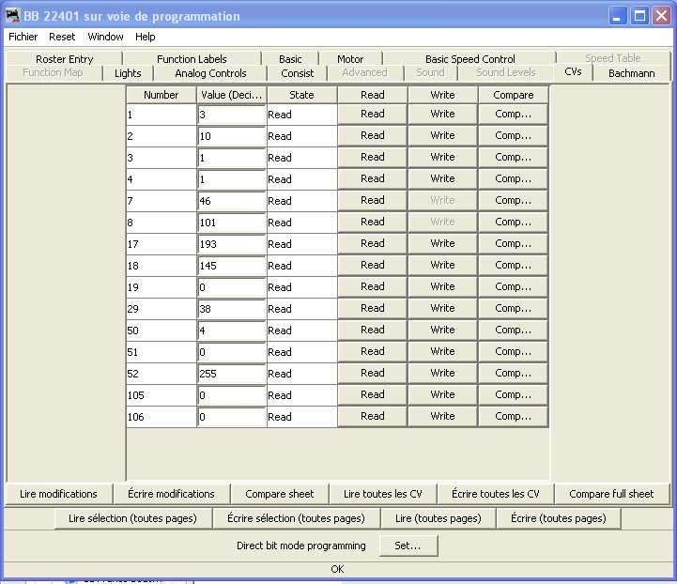Image resolution: width=677 pixels, height=584 pixels.
Task: Click the JMRI locomotive icon in title bar
Action: 12,15
